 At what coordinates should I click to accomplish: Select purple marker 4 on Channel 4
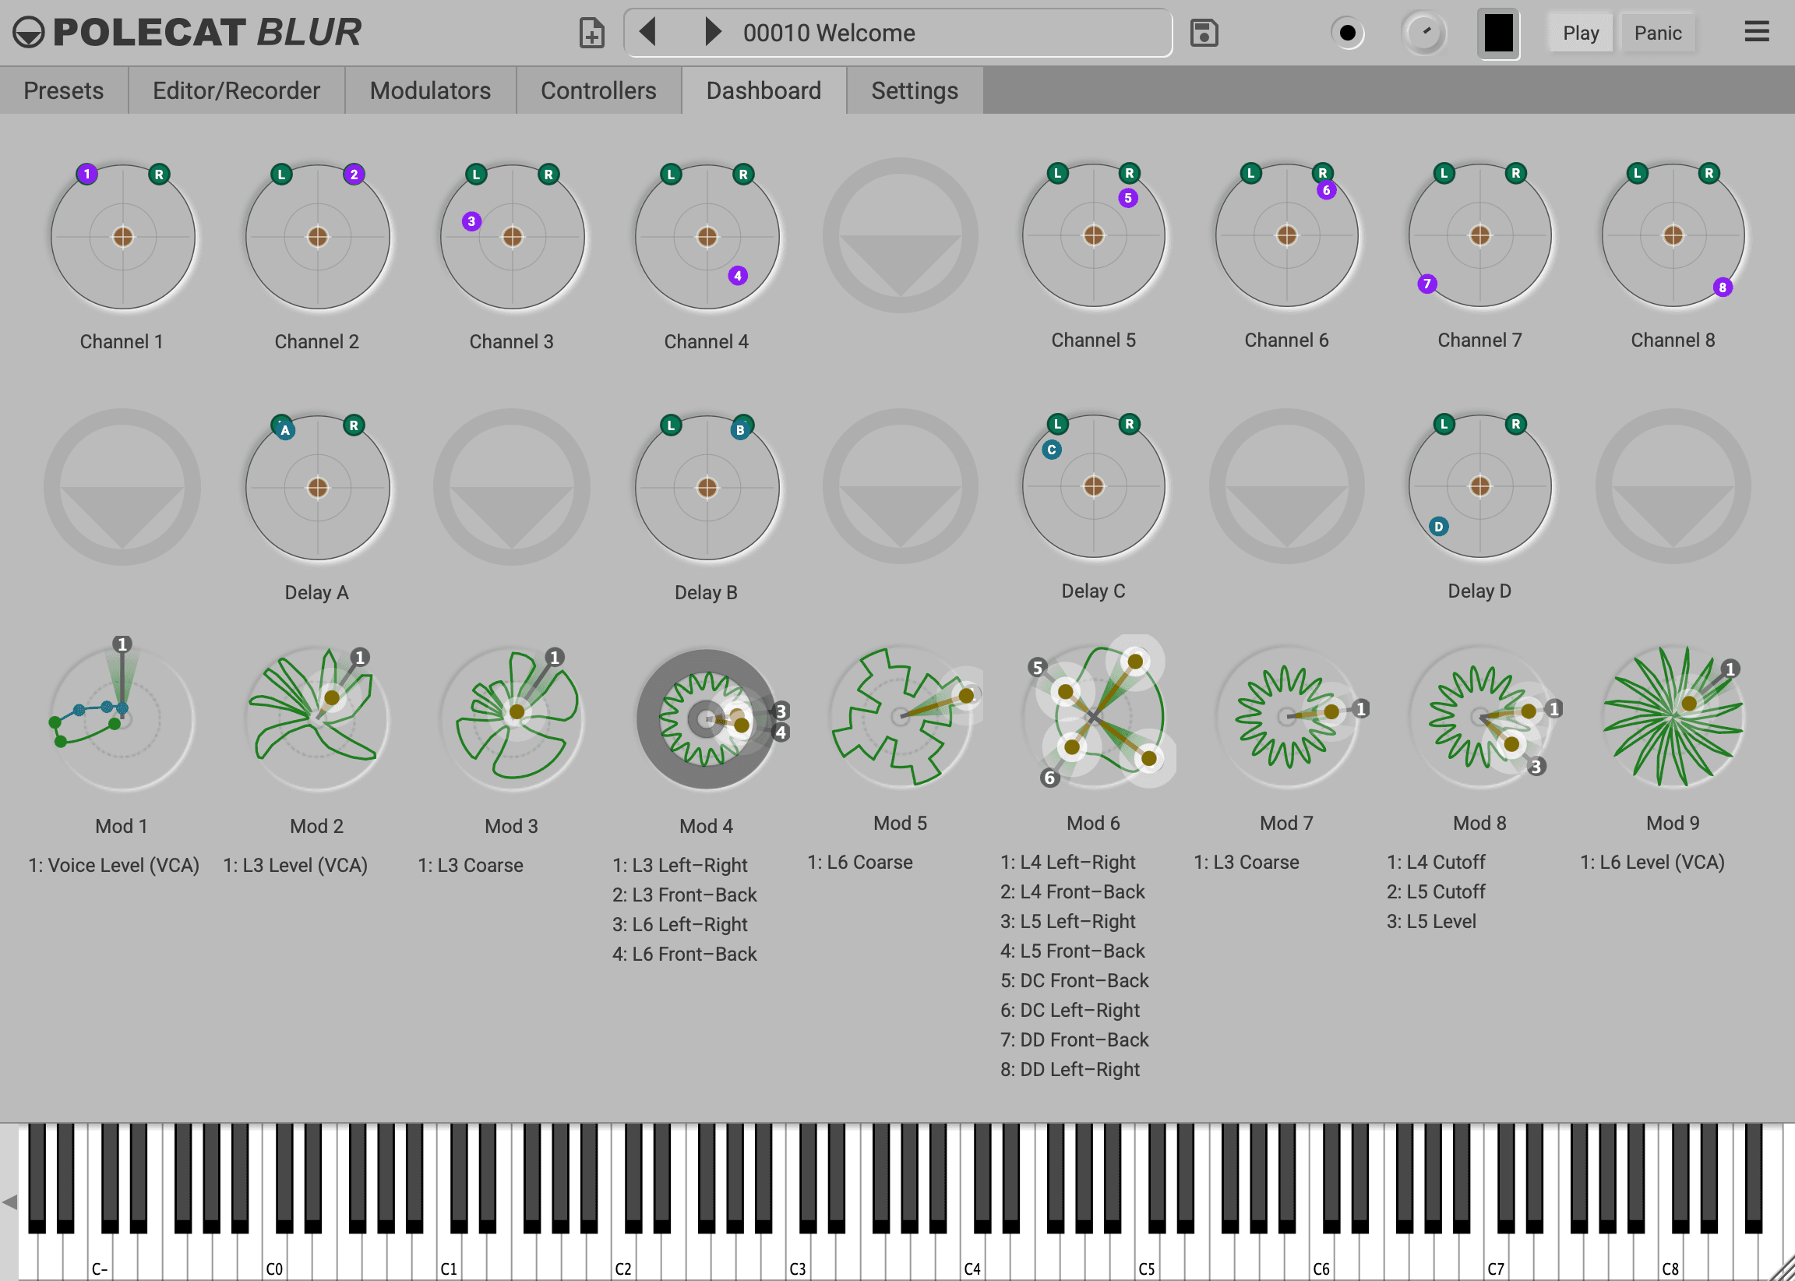click(x=738, y=275)
